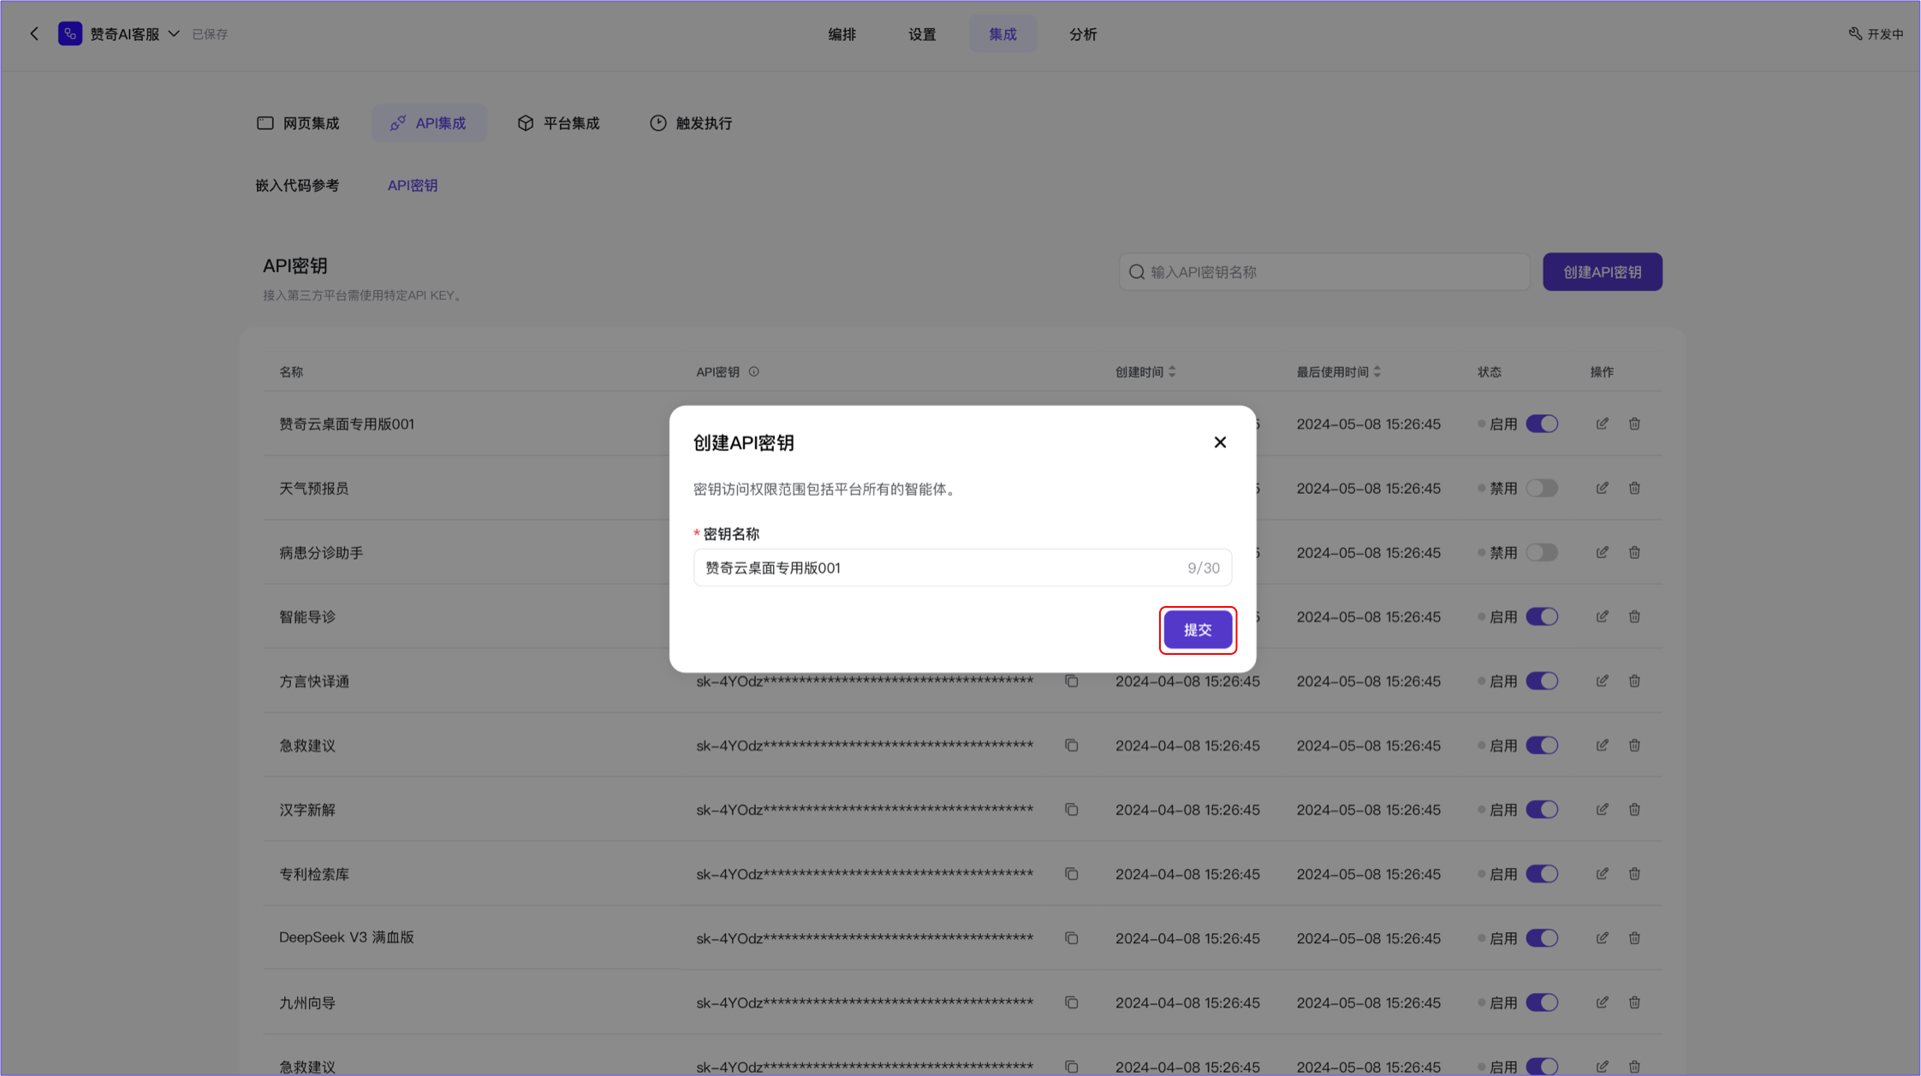Screen dimensions: 1921x1076
Task: Open the app switcher chevron next to 赞奇AI客服
Action: coord(174,33)
